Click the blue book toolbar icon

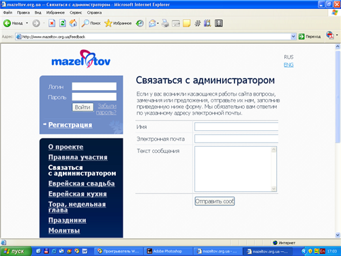click(207, 23)
